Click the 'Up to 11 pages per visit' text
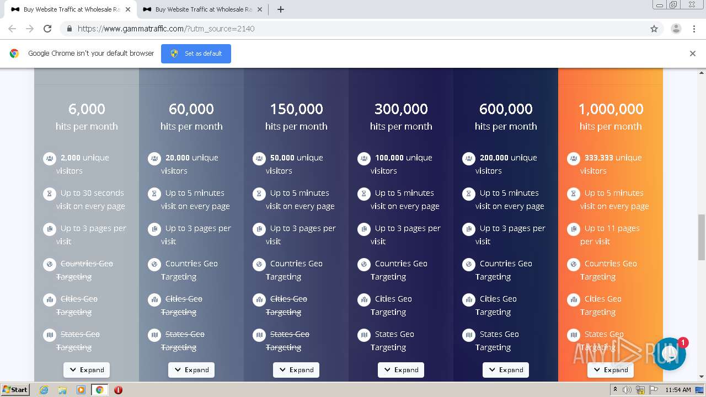Image resolution: width=706 pixels, height=397 pixels. (x=610, y=235)
